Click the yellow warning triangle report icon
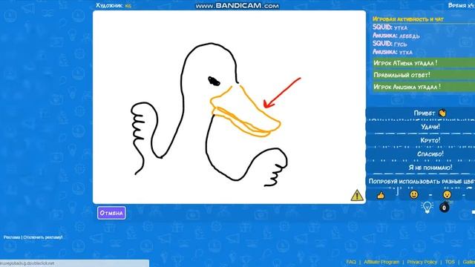The image size is (475, 267). coord(357,195)
